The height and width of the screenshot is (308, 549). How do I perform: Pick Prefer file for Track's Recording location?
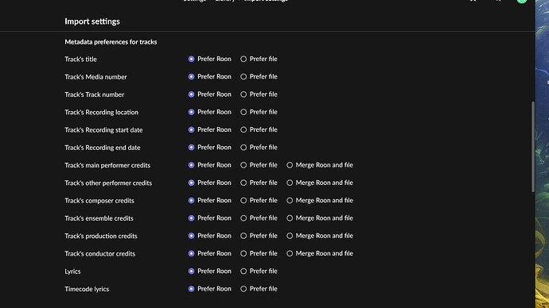pyautogui.click(x=243, y=112)
